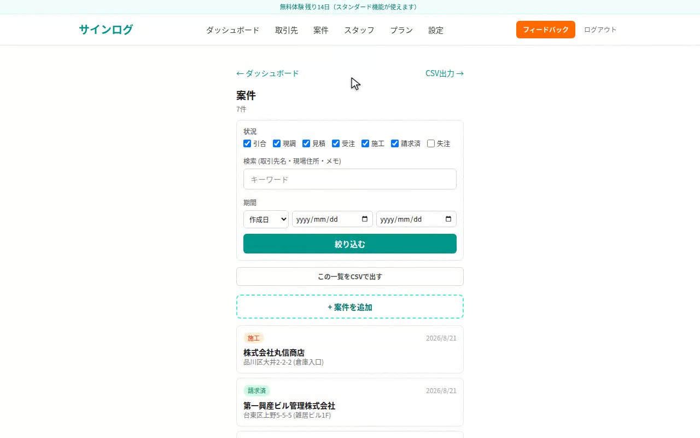Open スタッフ in top navigation
This screenshot has width=700, height=438.
[x=359, y=30]
